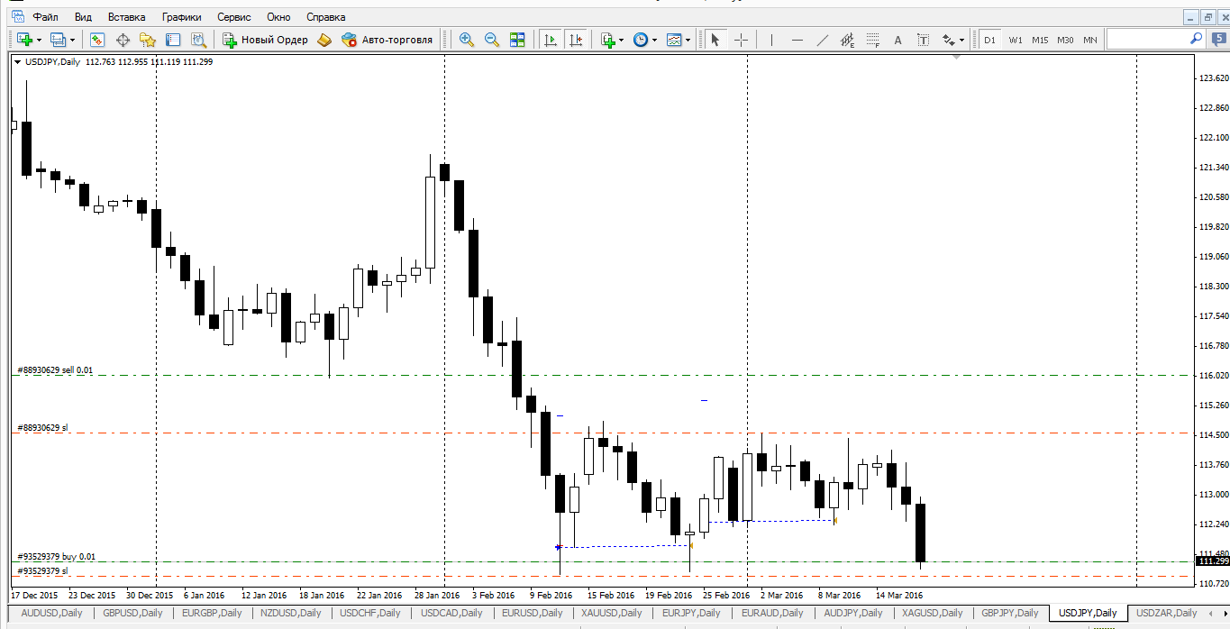The height and width of the screenshot is (629, 1230).
Task: Click the zoom out magnifier
Action: pyautogui.click(x=492, y=40)
